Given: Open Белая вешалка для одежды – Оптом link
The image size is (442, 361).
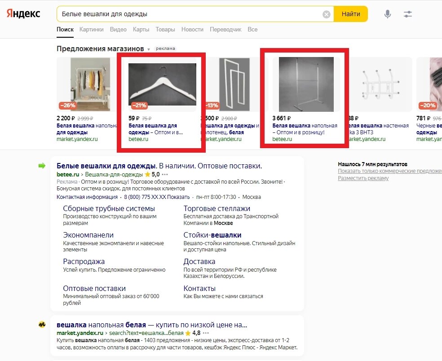Looking at the screenshot, I should [155, 129].
